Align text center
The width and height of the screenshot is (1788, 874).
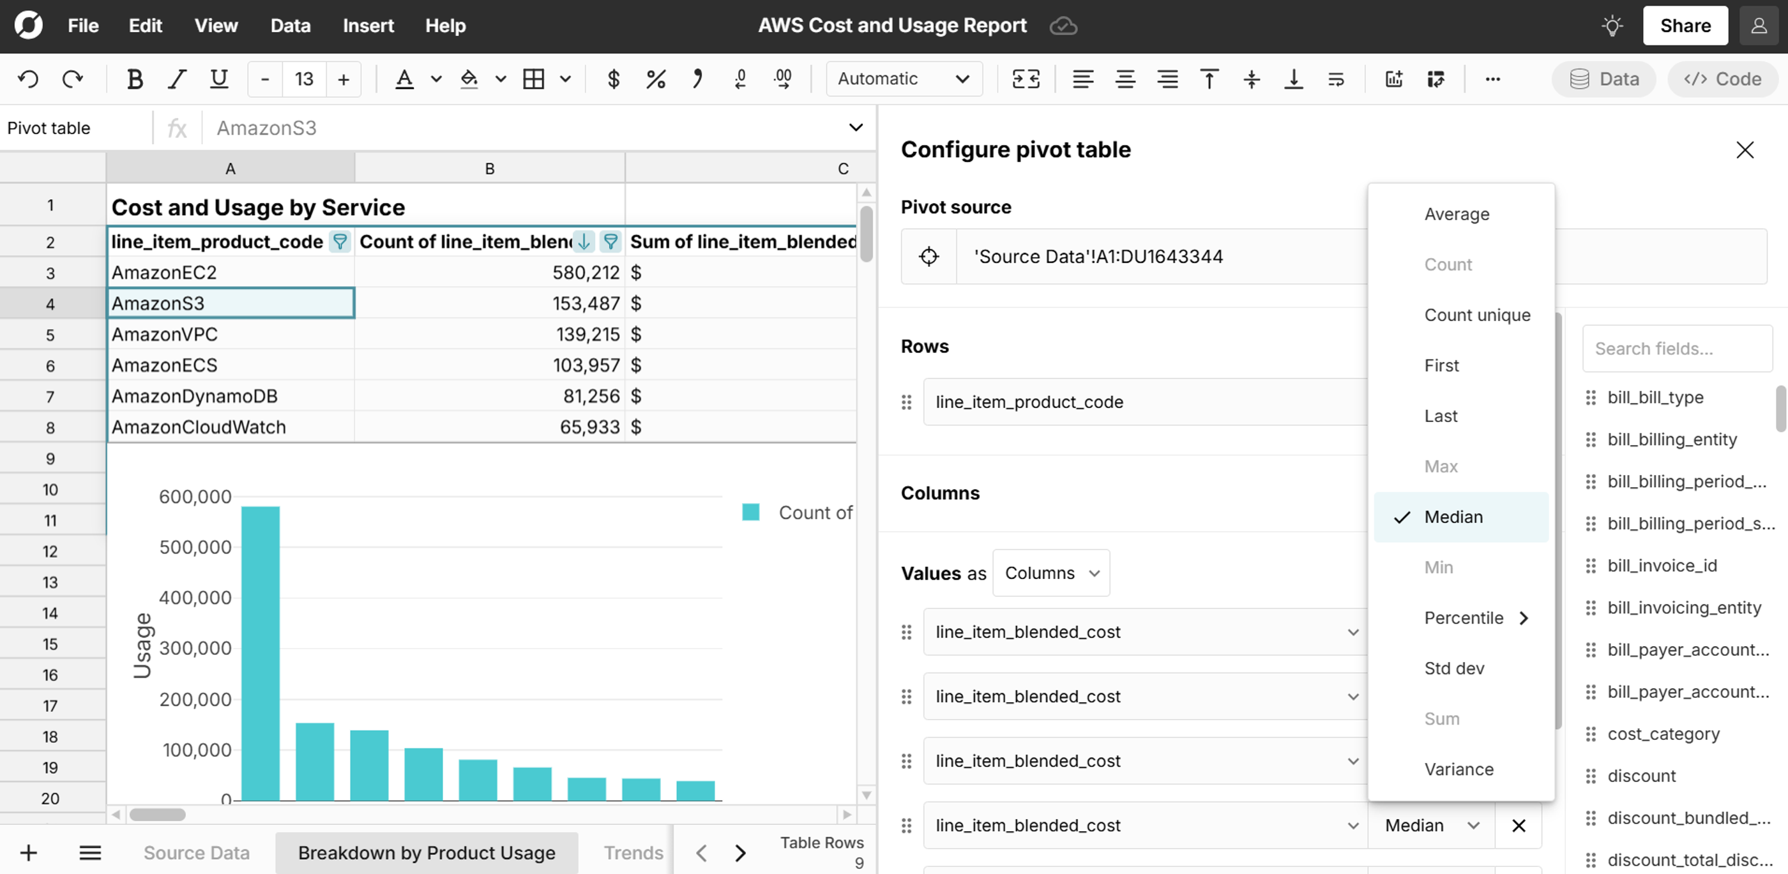1125,79
